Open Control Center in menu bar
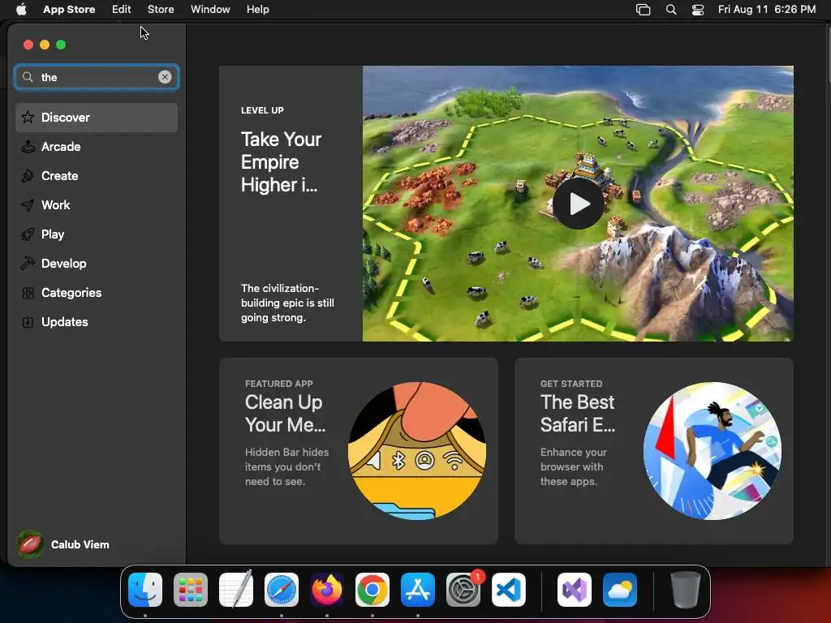 698,10
